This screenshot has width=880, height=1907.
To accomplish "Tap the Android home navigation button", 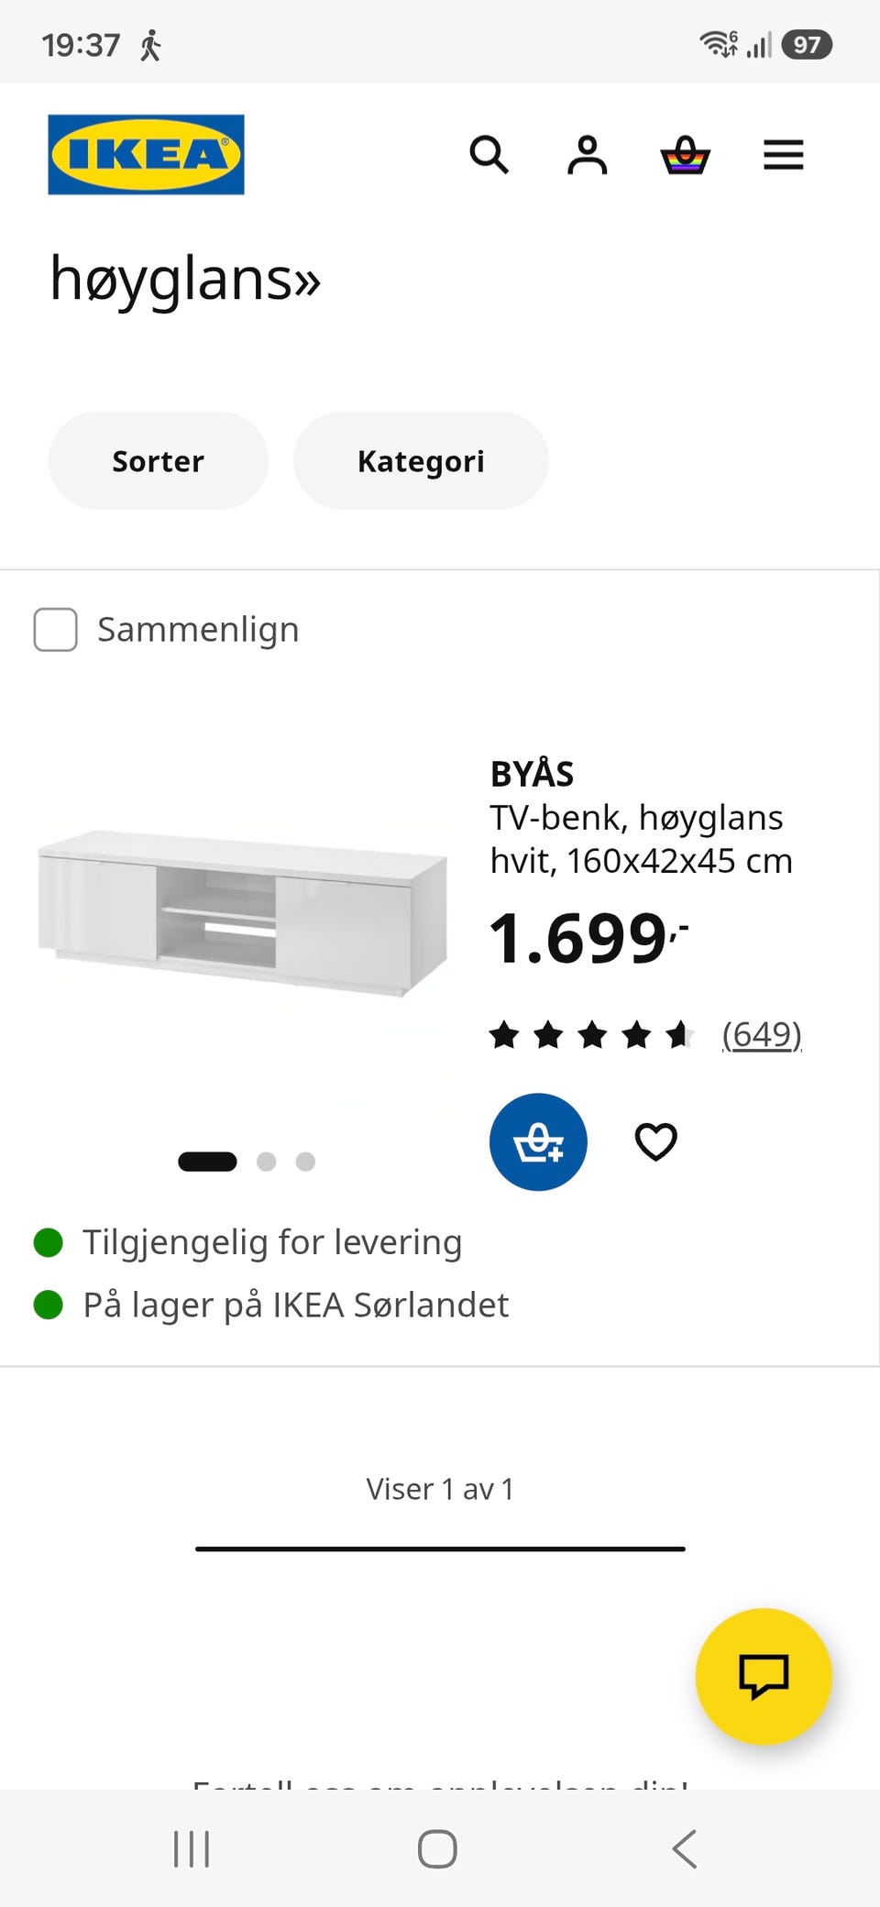I will click(x=437, y=1848).
